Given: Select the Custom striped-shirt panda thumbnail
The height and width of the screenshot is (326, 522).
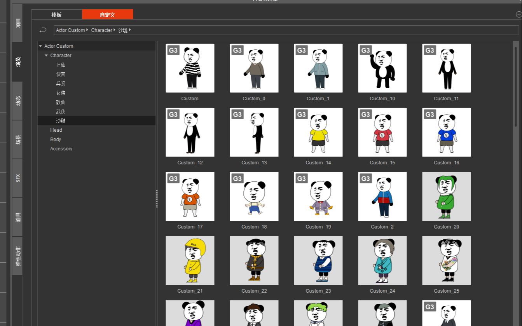Looking at the screenshot, I should click(x=190, y=68).
